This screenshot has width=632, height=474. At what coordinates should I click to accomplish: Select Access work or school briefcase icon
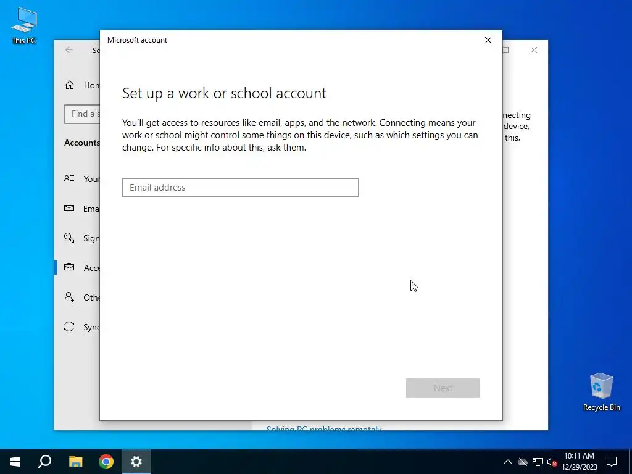coord(69,267)
